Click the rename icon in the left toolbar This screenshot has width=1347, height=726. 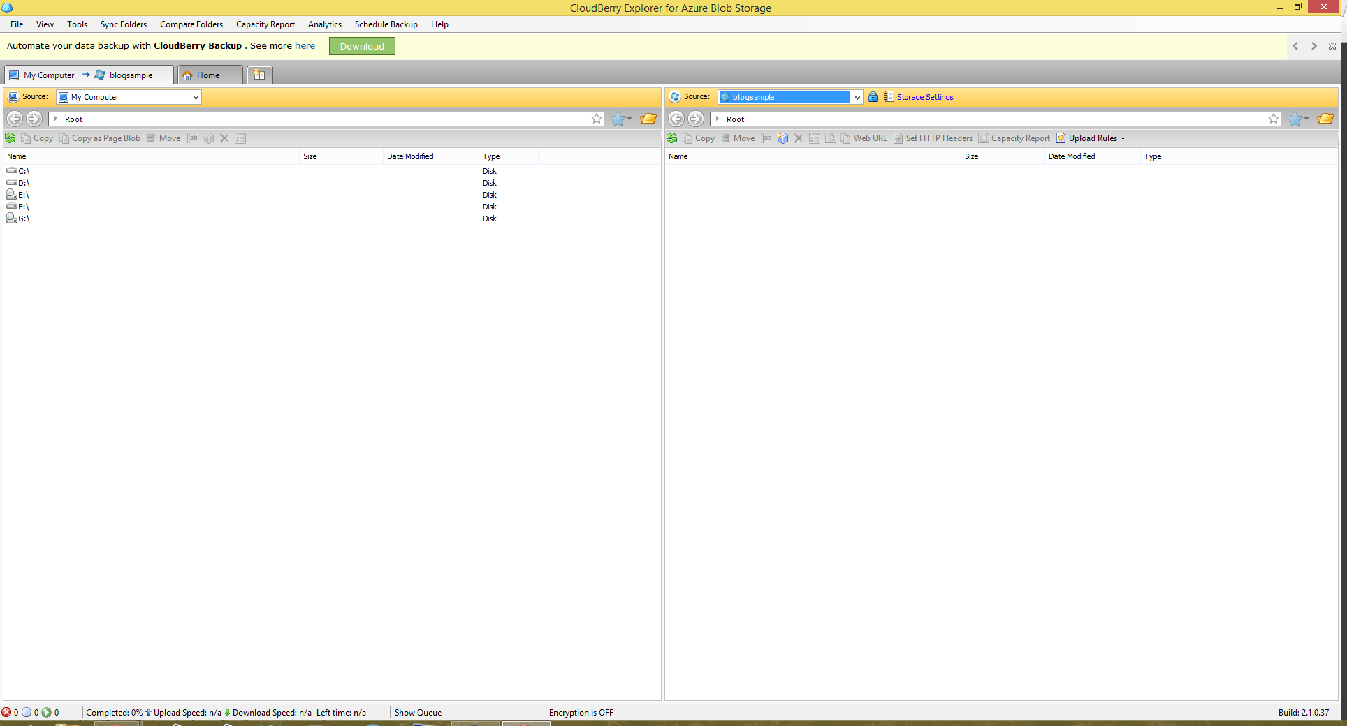[x=192, y=138]
